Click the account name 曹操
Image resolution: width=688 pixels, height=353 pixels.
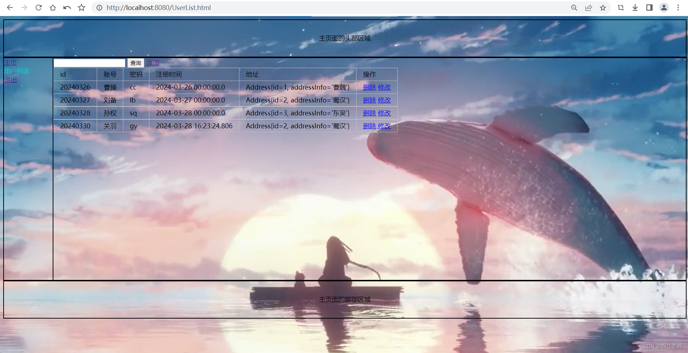110,87
